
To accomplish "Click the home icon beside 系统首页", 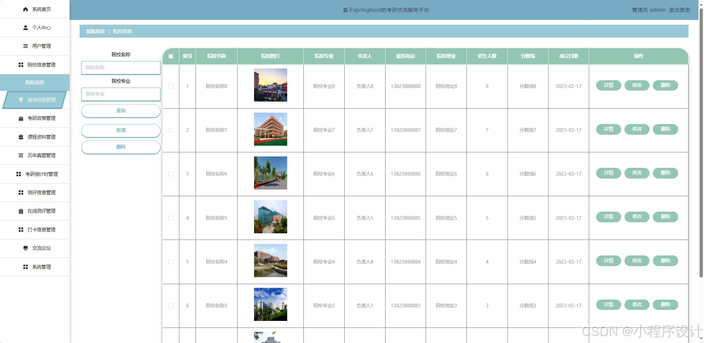I will (x=25, y=9).
